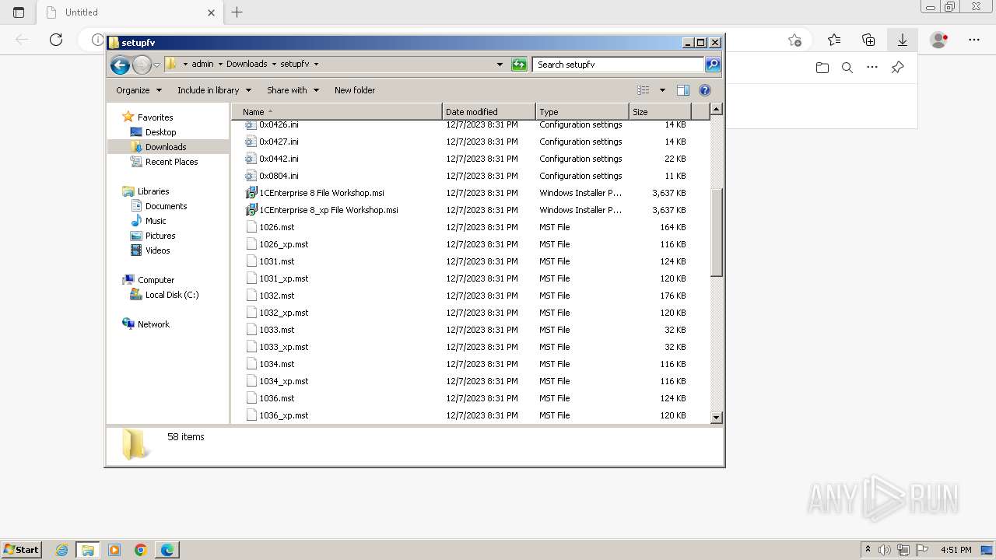996x560 pixels.
Task: Select Downloads in the address breadcrumb
Action: [247, 64]
